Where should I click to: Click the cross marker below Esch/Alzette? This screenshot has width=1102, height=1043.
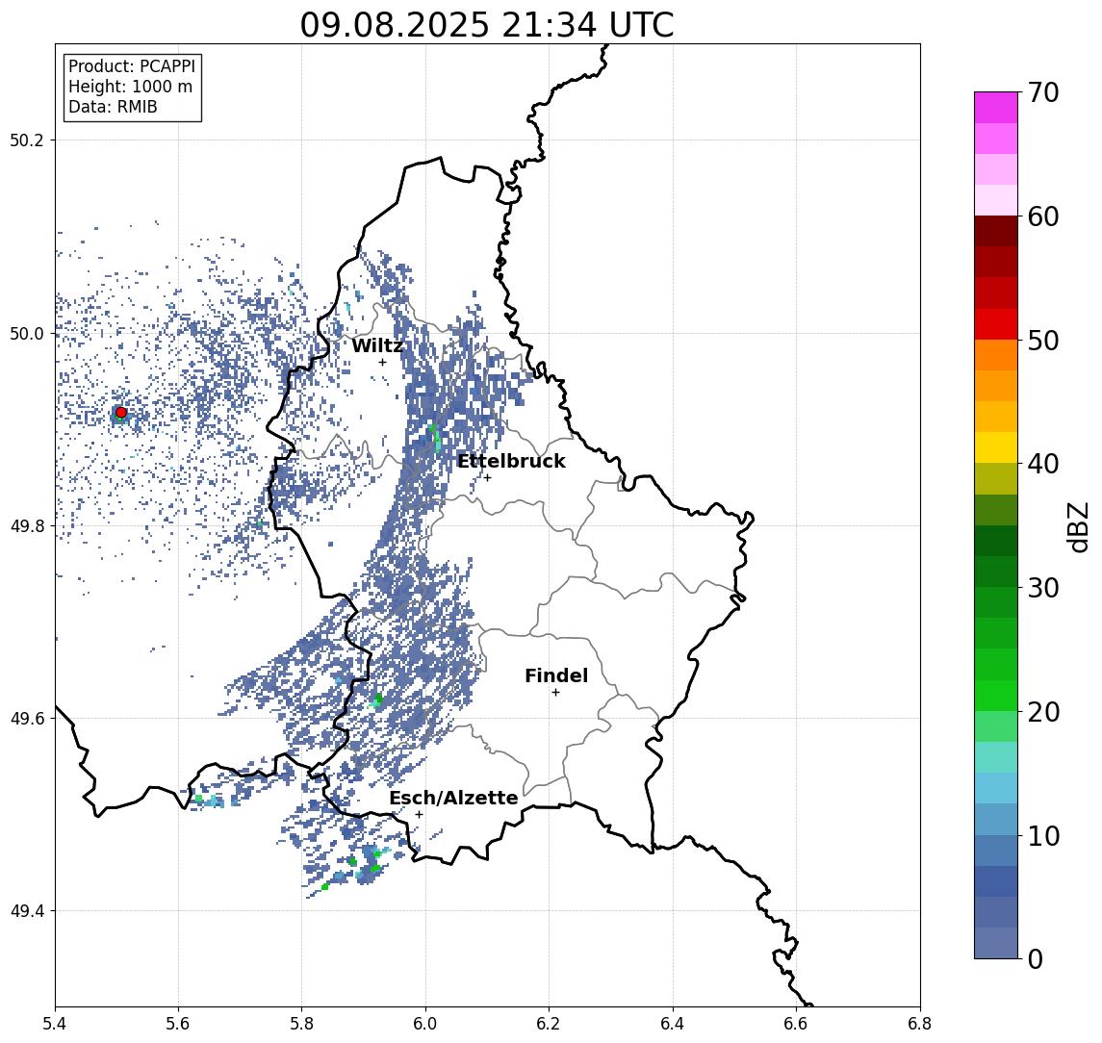[419, 815]
